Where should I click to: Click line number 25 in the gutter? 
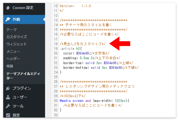point(56,77)
